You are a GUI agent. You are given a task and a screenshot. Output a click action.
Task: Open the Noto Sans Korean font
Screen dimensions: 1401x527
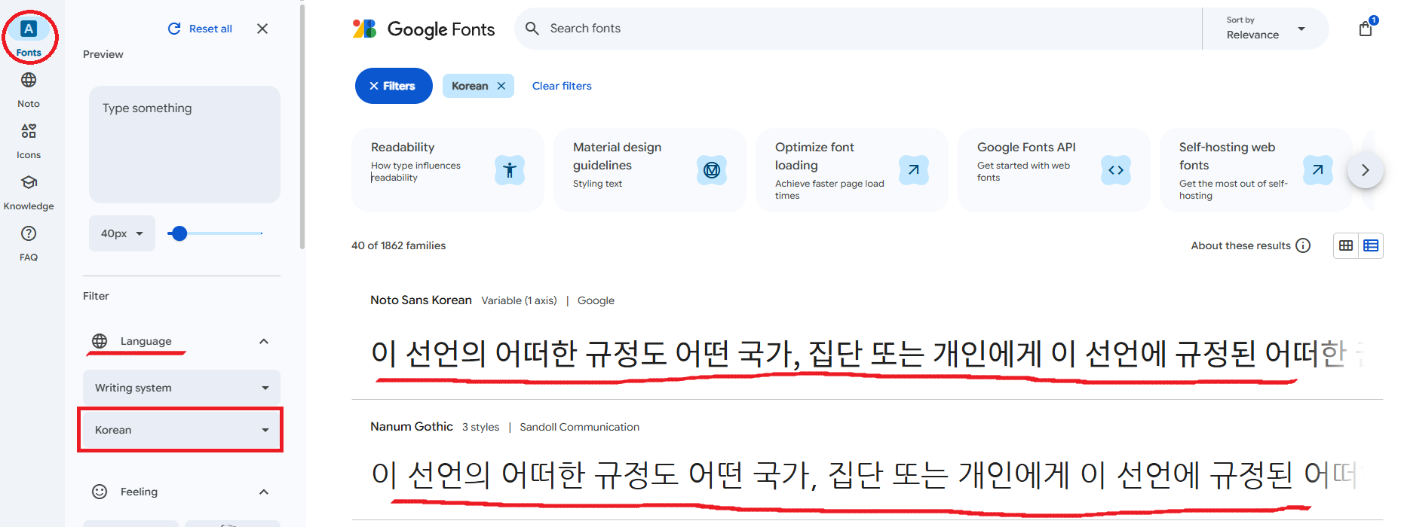pyautogui.click(x=421, y=300)
